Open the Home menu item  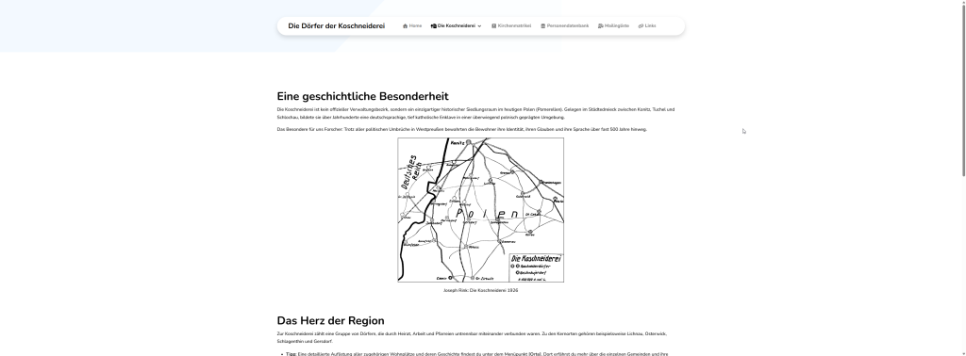click(x=412, y=25)
